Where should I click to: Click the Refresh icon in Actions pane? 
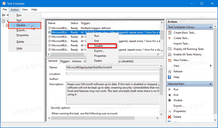(x=170, y=72)
